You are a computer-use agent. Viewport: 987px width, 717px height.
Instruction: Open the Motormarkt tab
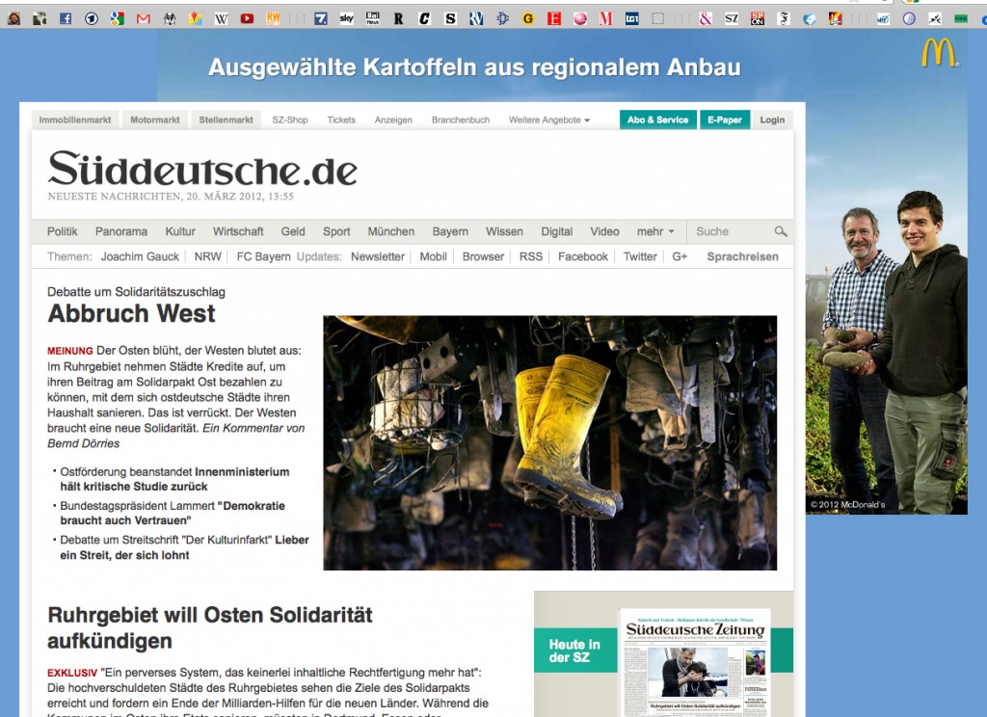[x=155, y=119]
